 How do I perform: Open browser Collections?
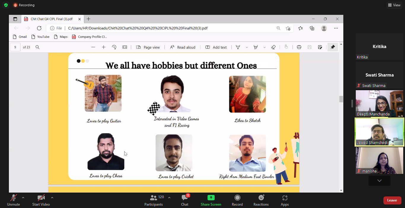pyautogui.click(x=312, y=28)
